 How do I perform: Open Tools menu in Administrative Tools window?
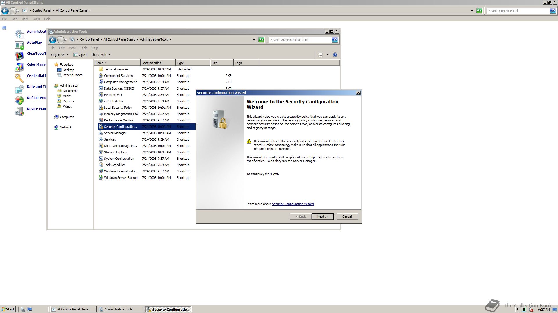[x=84, y=48]
